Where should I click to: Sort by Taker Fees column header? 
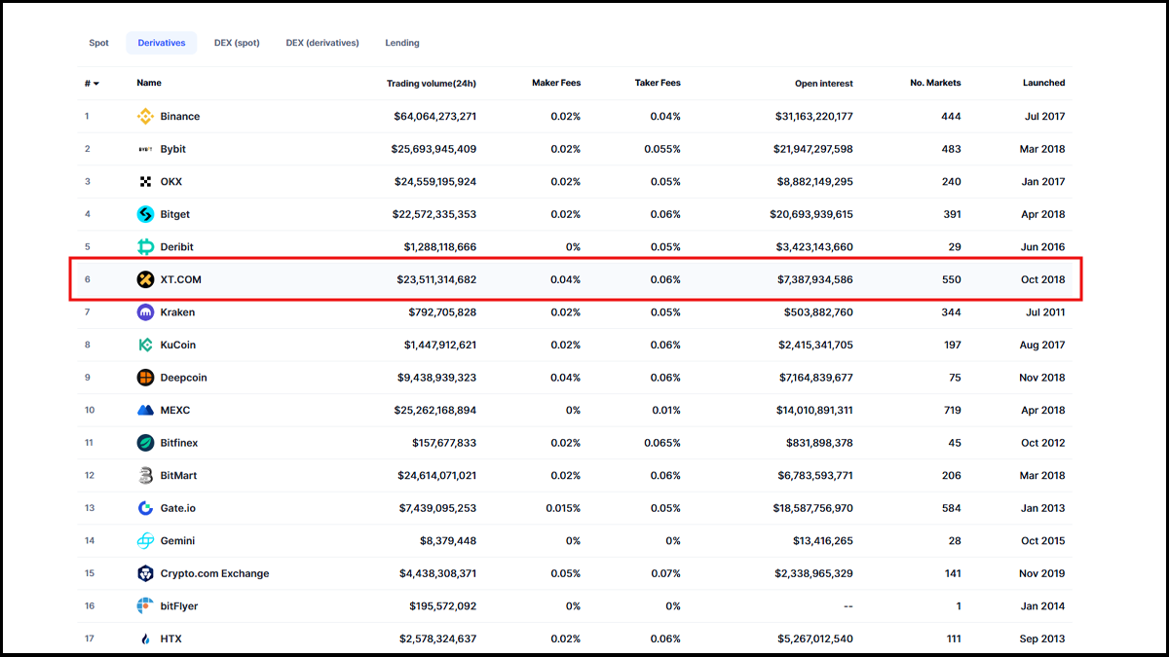[657, 84]
